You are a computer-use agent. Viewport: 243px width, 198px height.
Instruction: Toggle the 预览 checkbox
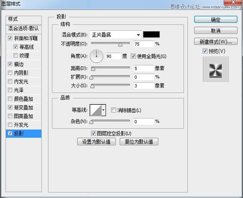205,51
